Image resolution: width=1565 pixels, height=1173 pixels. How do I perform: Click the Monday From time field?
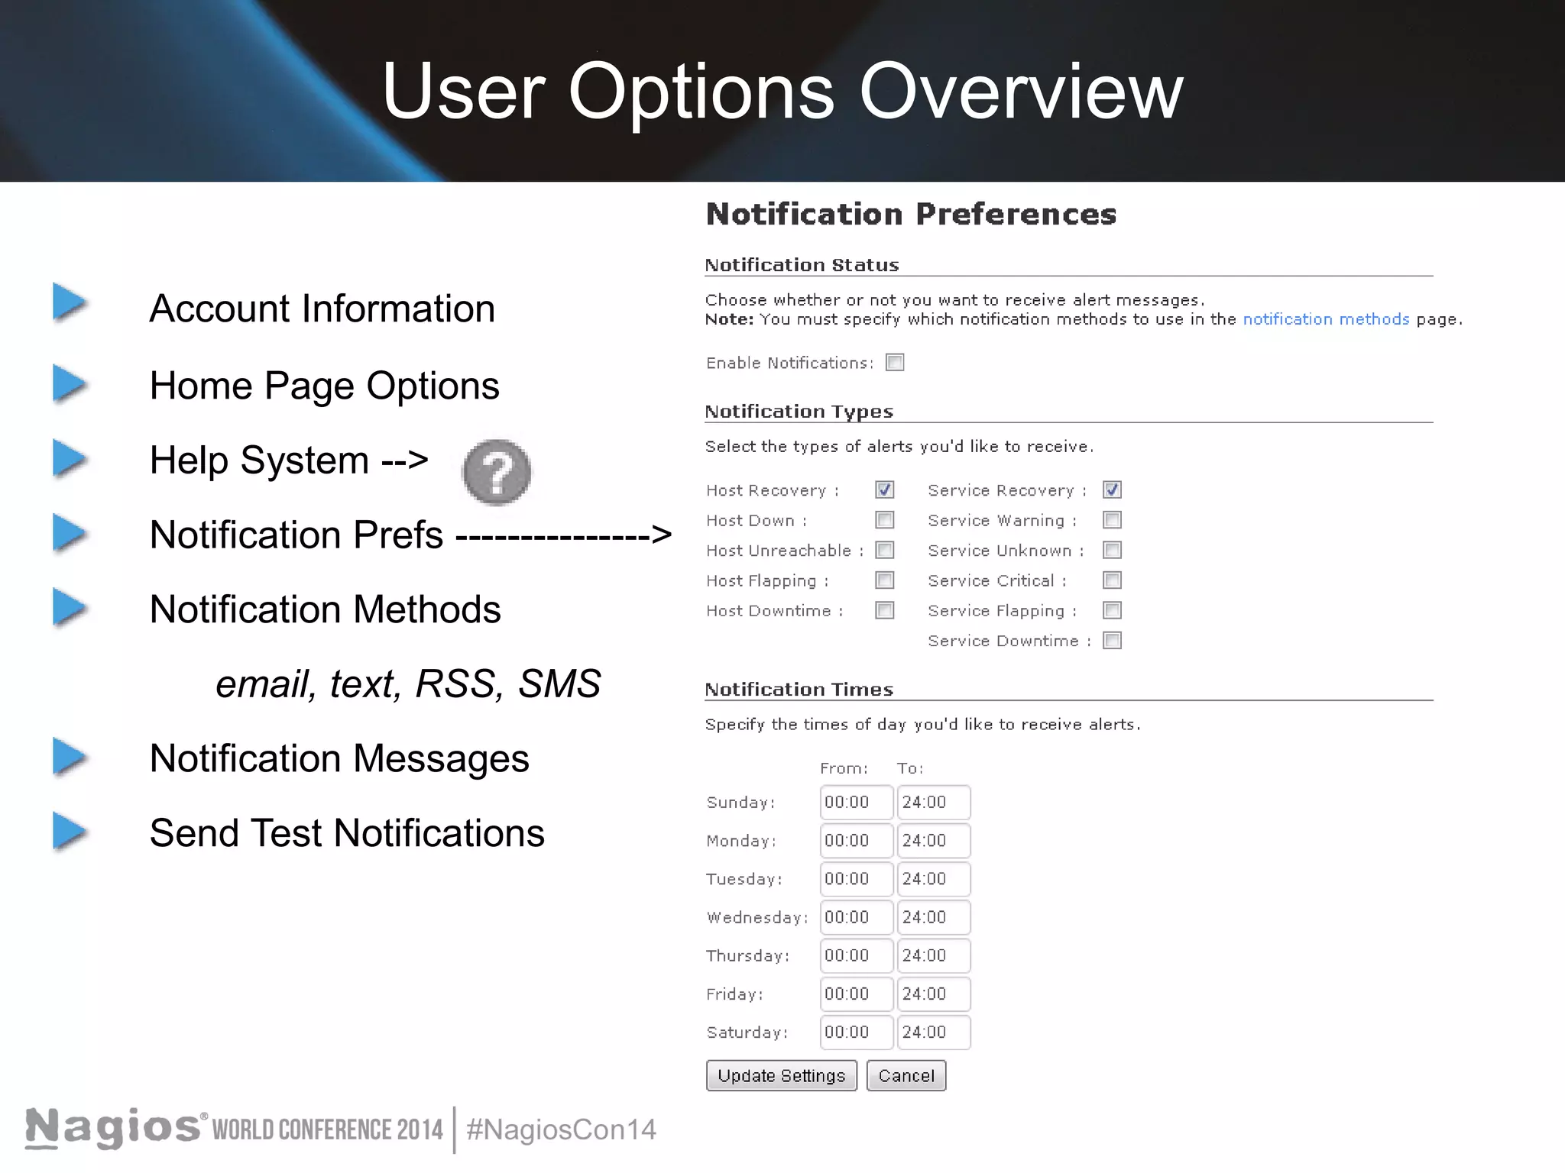[x=857, y=840]
